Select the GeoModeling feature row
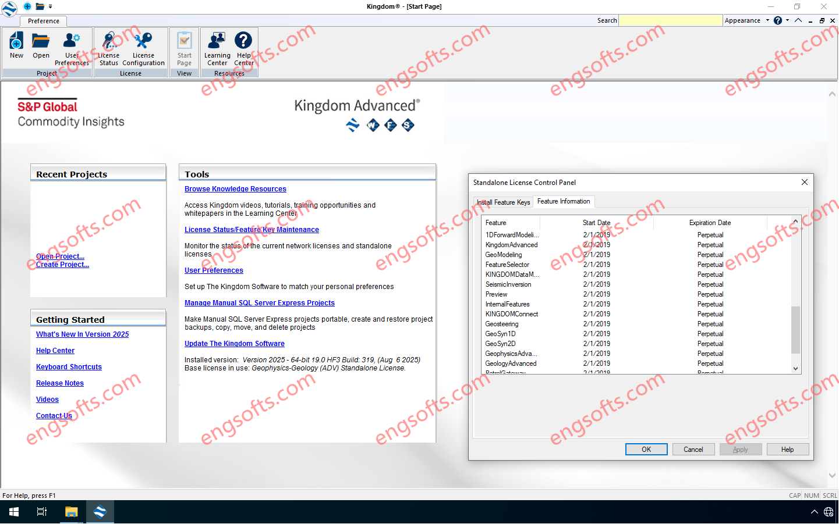This screenshot has width=839, height=524. 636,255
